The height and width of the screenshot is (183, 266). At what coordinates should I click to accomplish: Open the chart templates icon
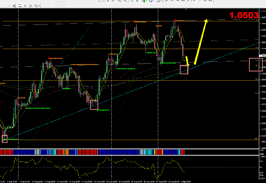point(158,1)
